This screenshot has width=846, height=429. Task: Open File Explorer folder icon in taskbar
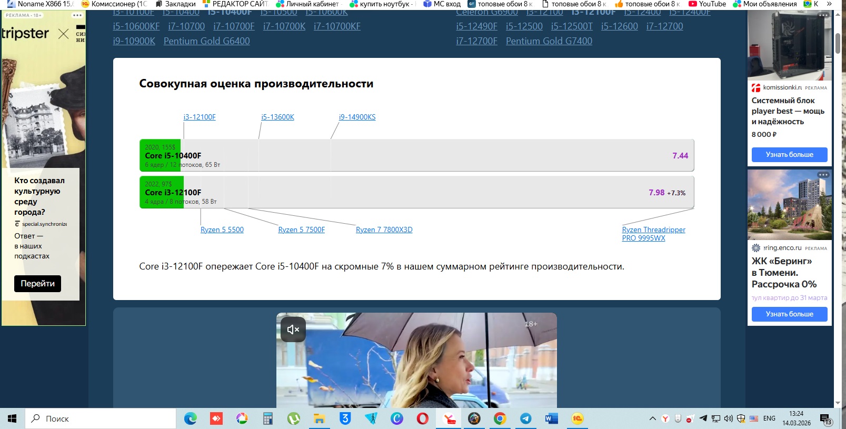(x=319, y=418)
